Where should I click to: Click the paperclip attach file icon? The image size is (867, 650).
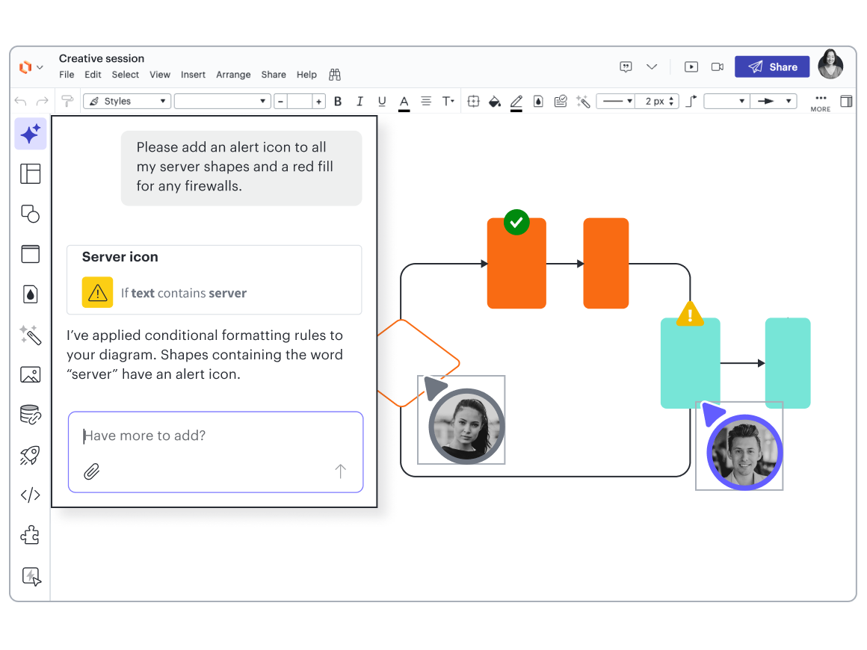pyautogui.click(x=92, y=471)
